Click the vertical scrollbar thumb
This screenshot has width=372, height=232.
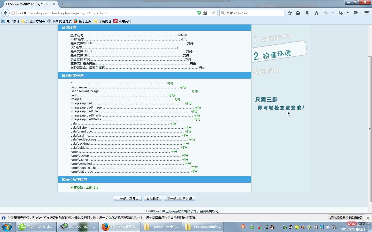click(370, 129)
